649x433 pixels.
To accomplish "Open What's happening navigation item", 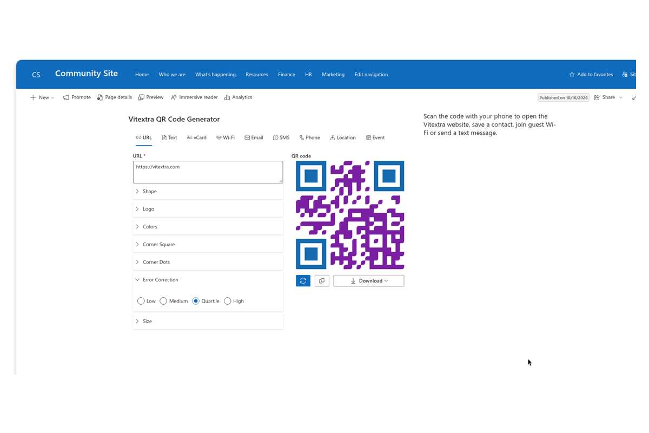I will click(215, 75).
